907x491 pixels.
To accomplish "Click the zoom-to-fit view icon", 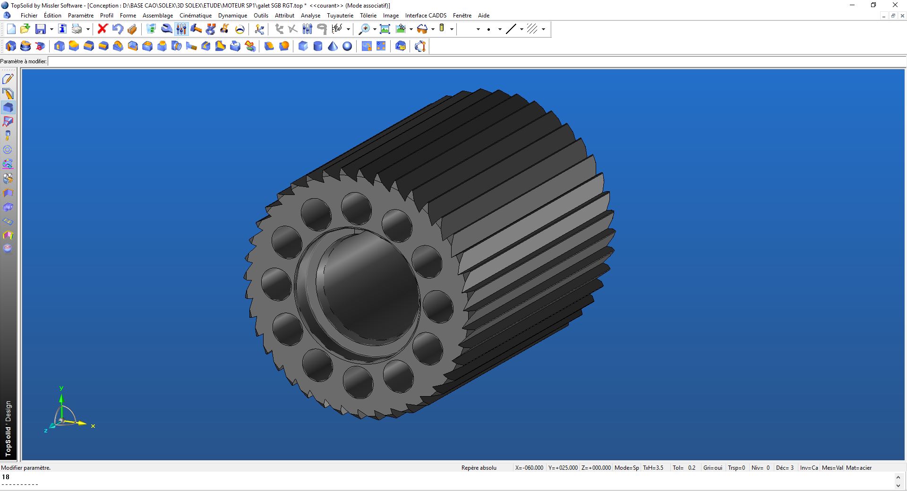I will [385, 29].
